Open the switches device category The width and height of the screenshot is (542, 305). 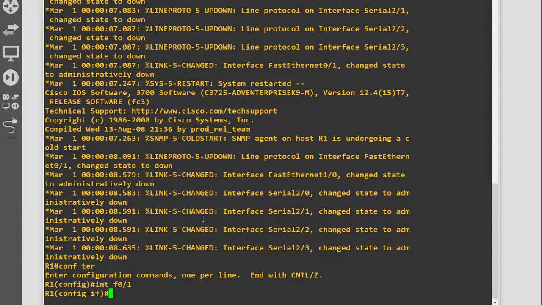click(x=11, y=29)
